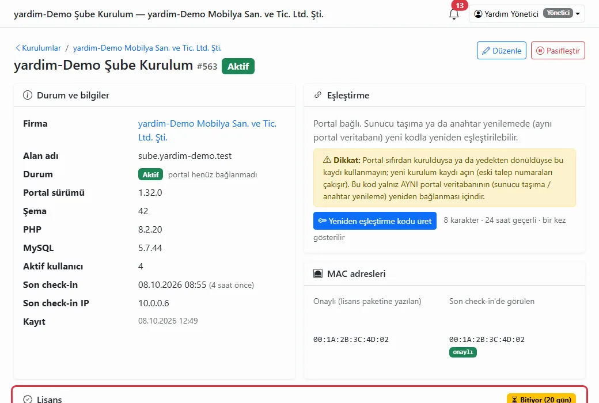Click 'portal henüz bağlanmadı' status text
This screenshot has height=403, width=599.
[x=213, y=174]
